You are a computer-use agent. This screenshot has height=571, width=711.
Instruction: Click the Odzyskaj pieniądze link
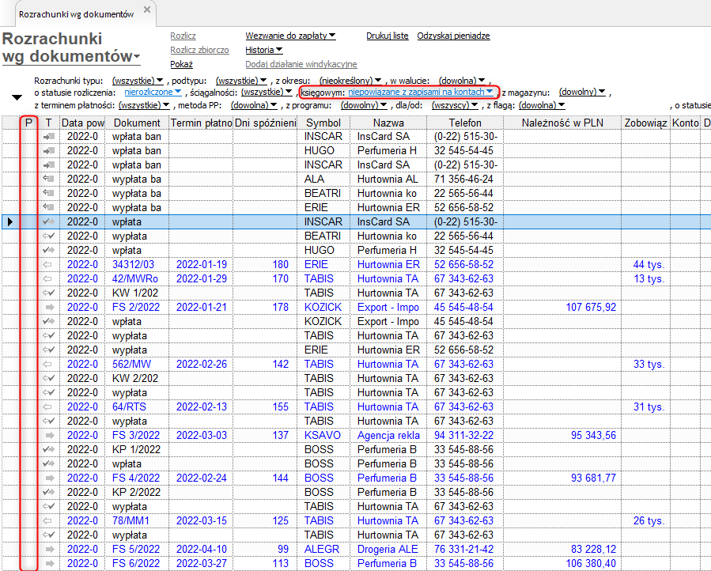tap(453, 36)
